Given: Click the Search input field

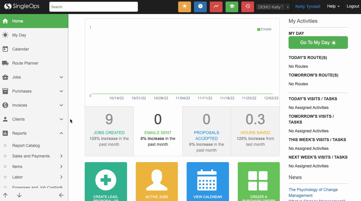Looking at the screenshot, I should tap(93, 7).
